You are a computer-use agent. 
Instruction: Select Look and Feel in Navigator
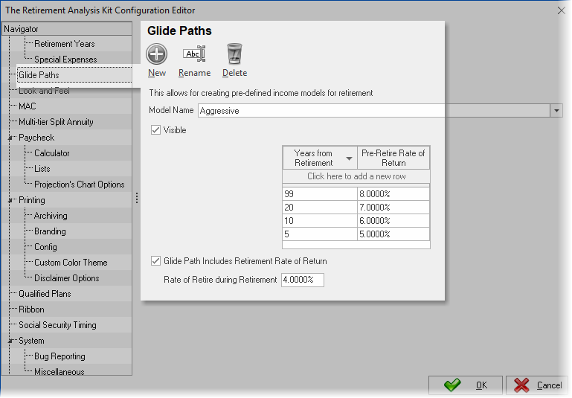pyautogui.click(x=45, y=91)
